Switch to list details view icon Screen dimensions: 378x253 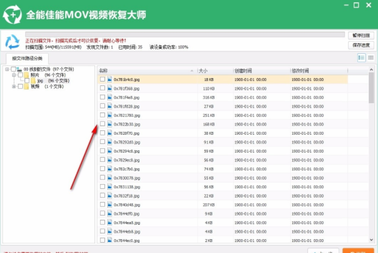[x=361, y=58]
